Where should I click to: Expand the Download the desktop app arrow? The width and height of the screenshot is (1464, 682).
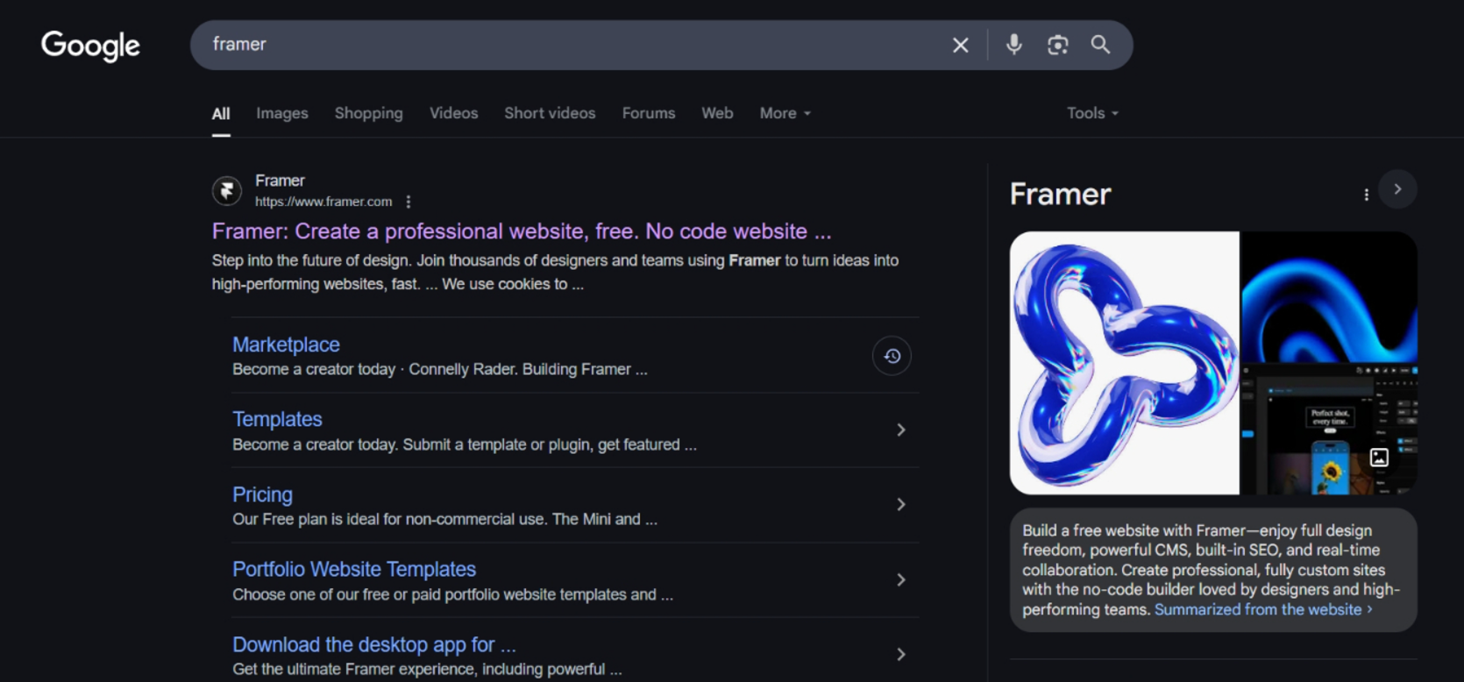click(901, 654)
